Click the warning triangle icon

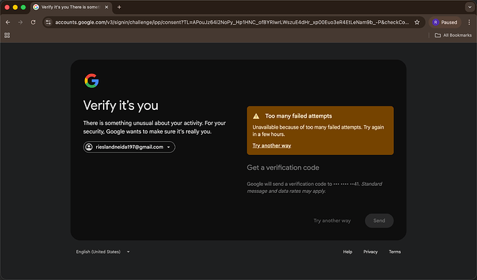click(x=256, y=116)
